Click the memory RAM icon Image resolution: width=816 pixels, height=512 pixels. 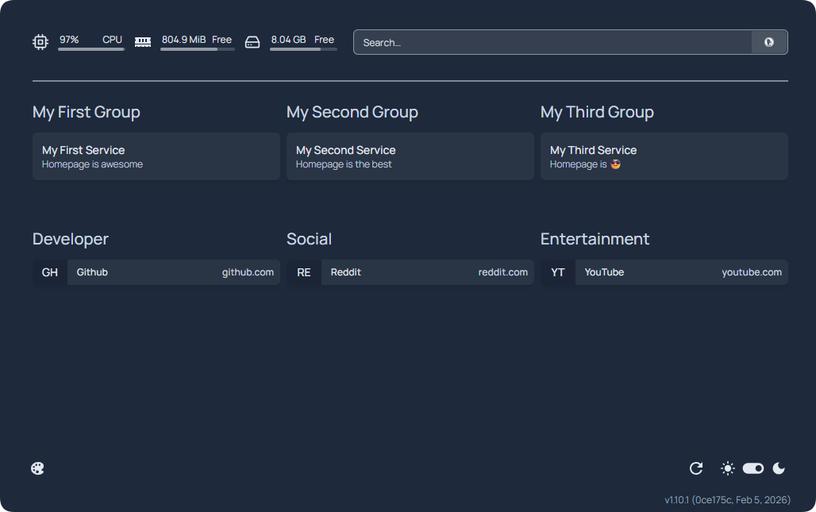pyautogui.click(x=143, y=42)
